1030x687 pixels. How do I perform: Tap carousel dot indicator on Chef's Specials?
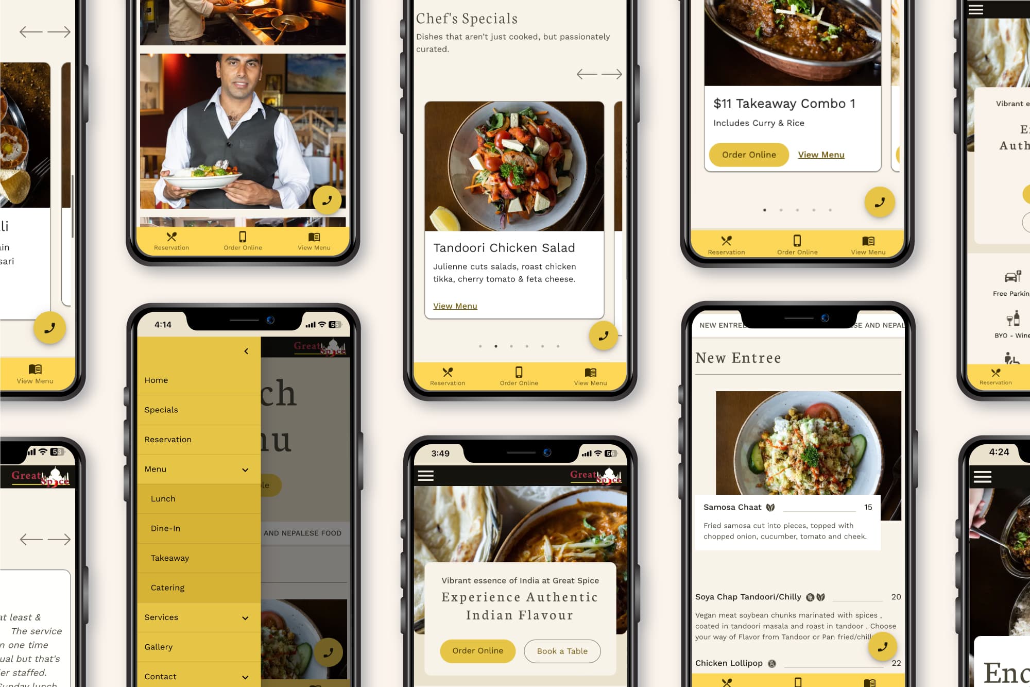click(495, 346)
